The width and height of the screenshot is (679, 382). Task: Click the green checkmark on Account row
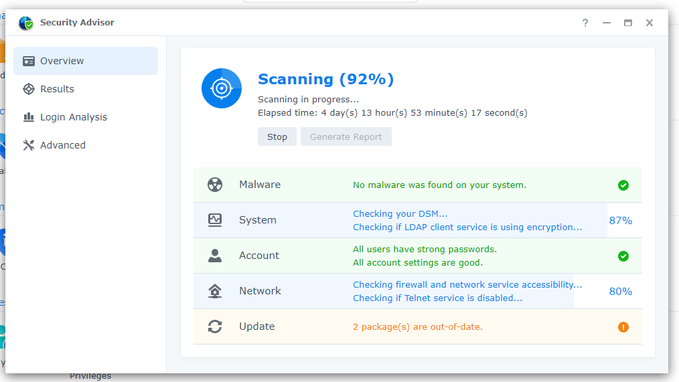coord(623,256)
